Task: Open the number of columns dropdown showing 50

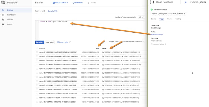Action: (141, 17)
